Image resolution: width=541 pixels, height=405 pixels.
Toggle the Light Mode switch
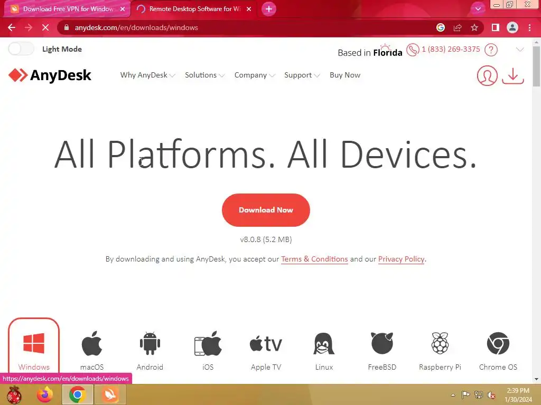21,49
